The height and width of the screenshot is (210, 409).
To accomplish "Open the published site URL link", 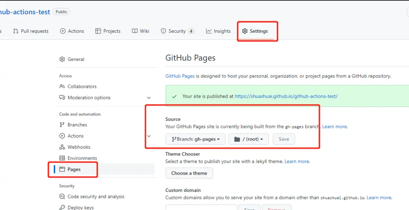I will point(286,96).
